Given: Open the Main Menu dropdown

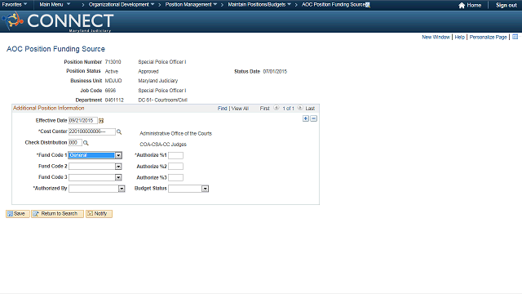Looking at the screenshot, I should (55, 5).
